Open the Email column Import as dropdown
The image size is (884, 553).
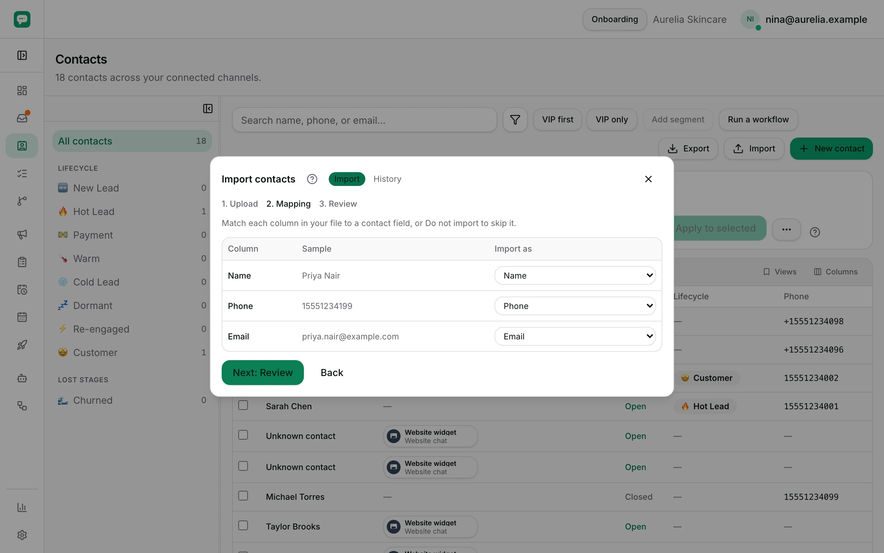575,336
